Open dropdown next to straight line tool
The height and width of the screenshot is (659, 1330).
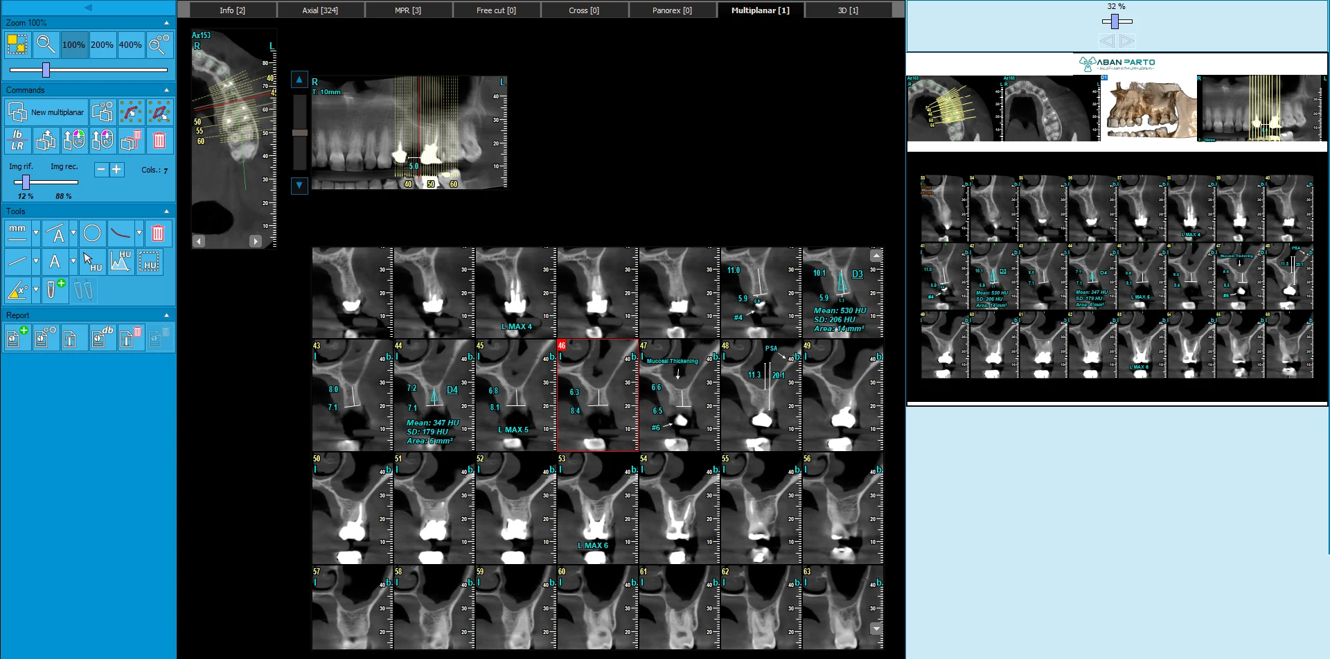click(36, 262)
